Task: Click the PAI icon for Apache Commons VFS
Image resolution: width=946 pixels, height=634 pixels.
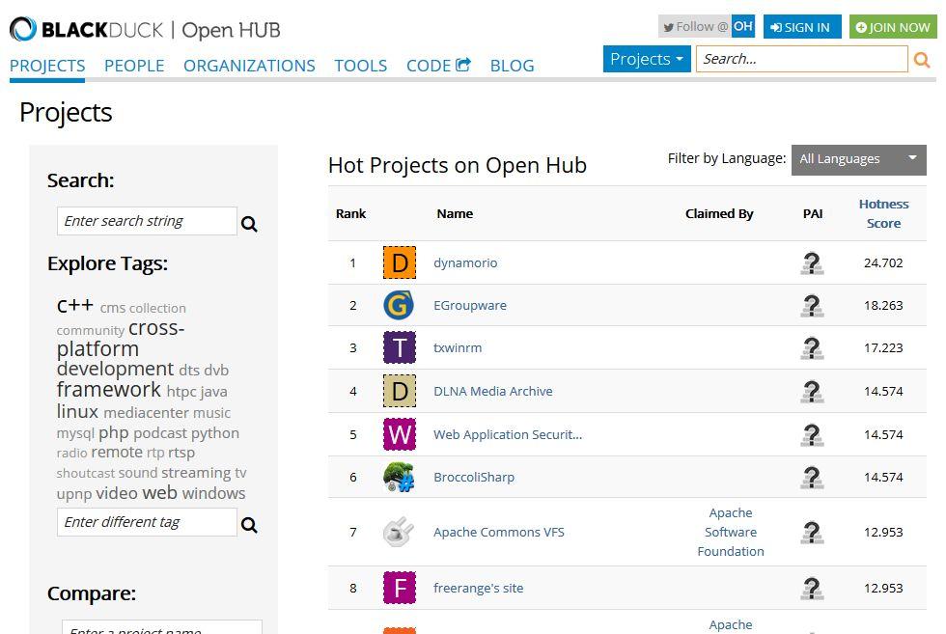Action: [812, 533]
